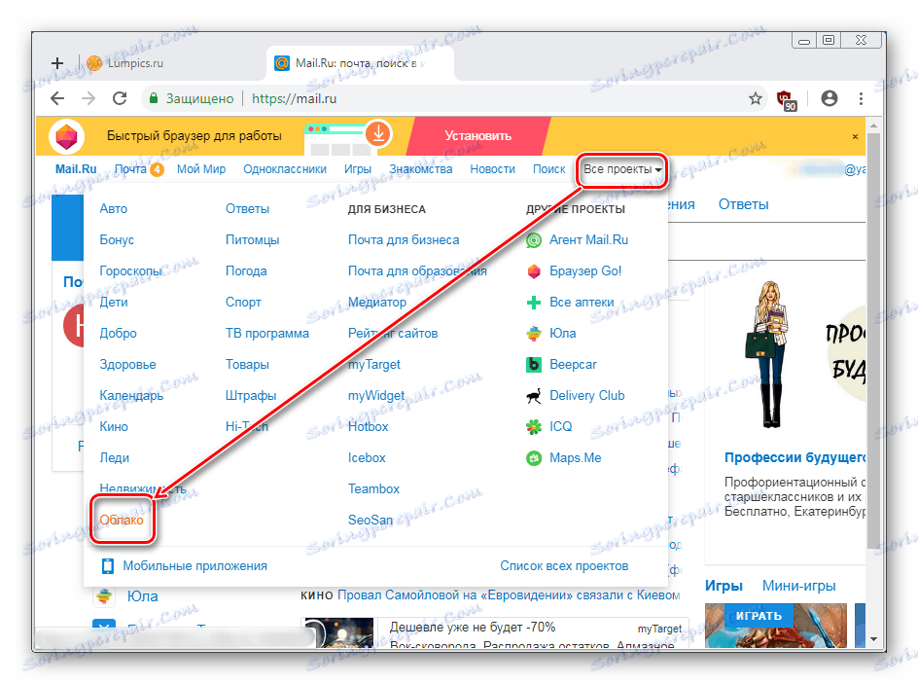Click the browser back arrow
The image size is (918, 684).
(57, 98)
